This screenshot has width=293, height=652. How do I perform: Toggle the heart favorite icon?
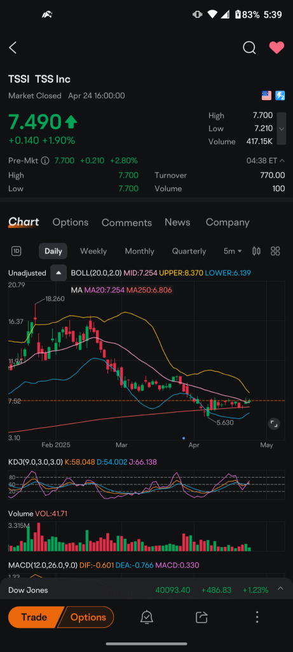pos(276,48)
